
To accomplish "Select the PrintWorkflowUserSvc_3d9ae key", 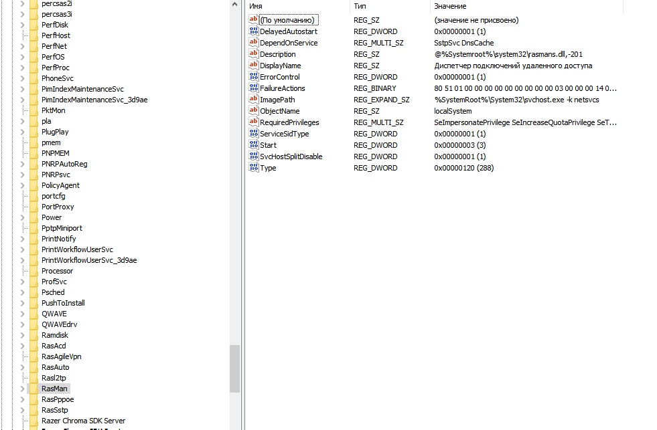I will [x=89, y=260].
